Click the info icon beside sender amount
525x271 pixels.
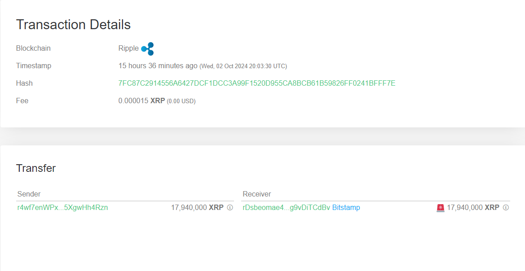pos(230,208)
